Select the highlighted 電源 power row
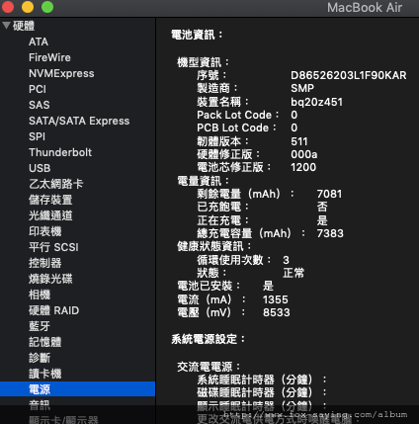419x424 pixels. point(77,389)
